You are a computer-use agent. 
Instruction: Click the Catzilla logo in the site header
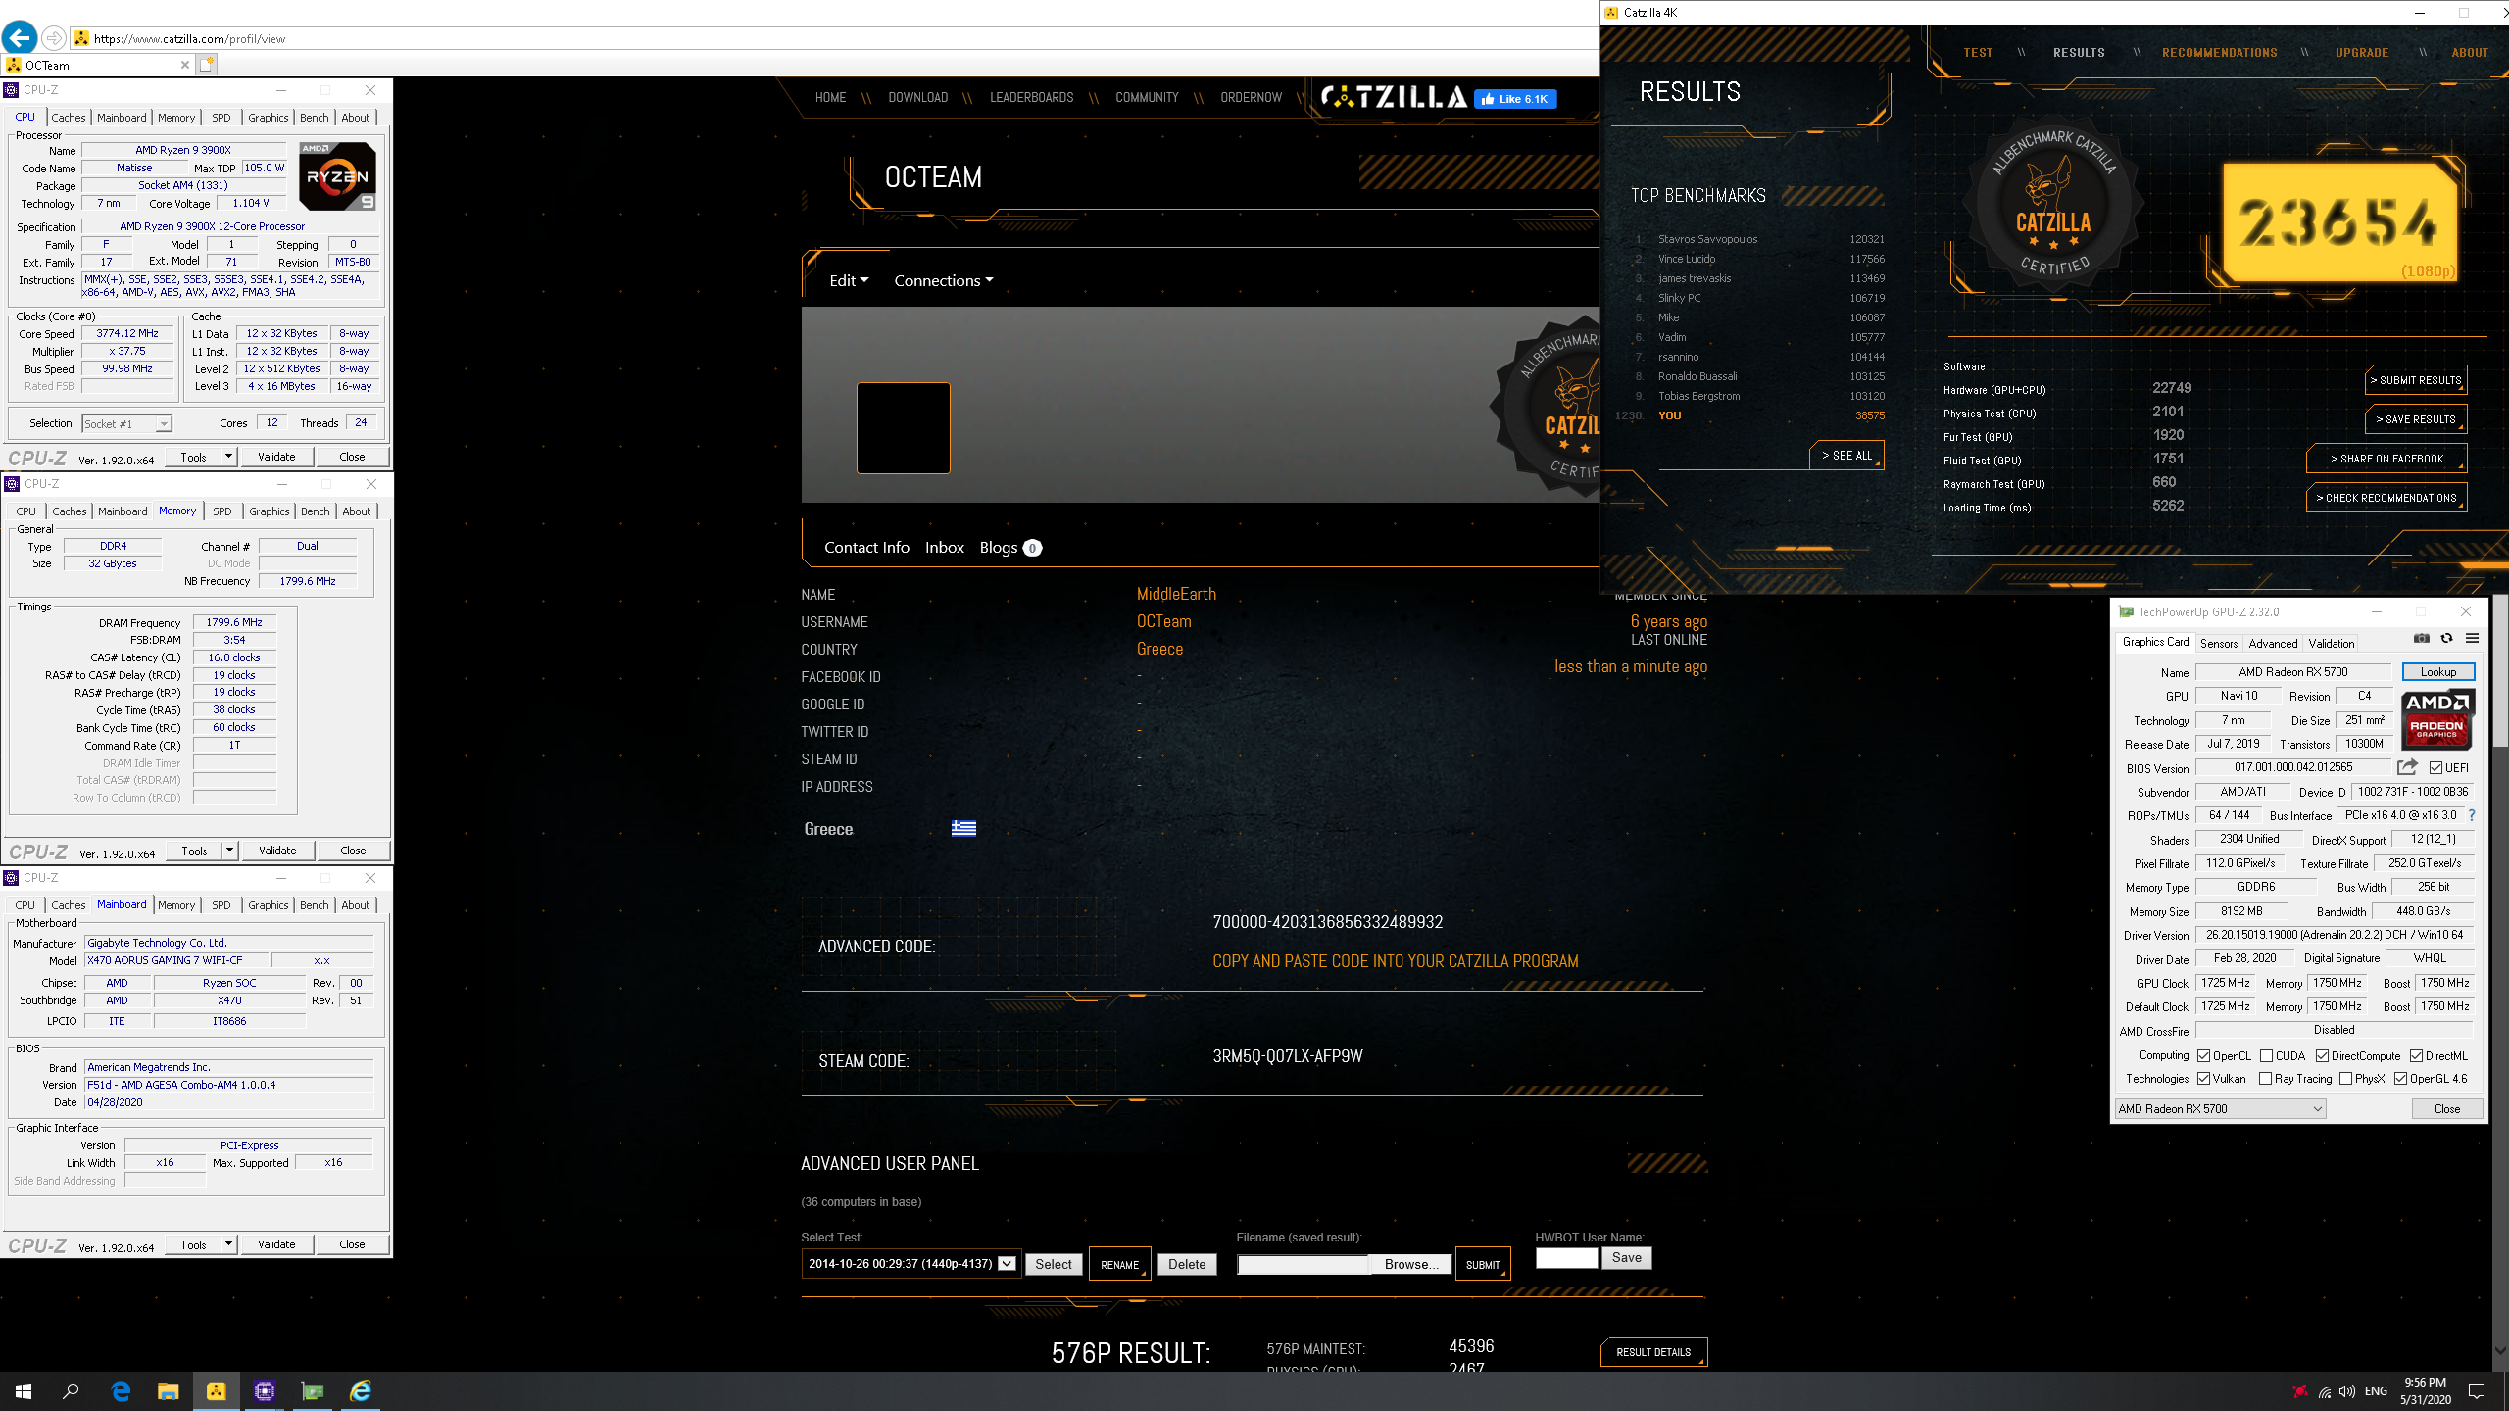click(1394, 97)
